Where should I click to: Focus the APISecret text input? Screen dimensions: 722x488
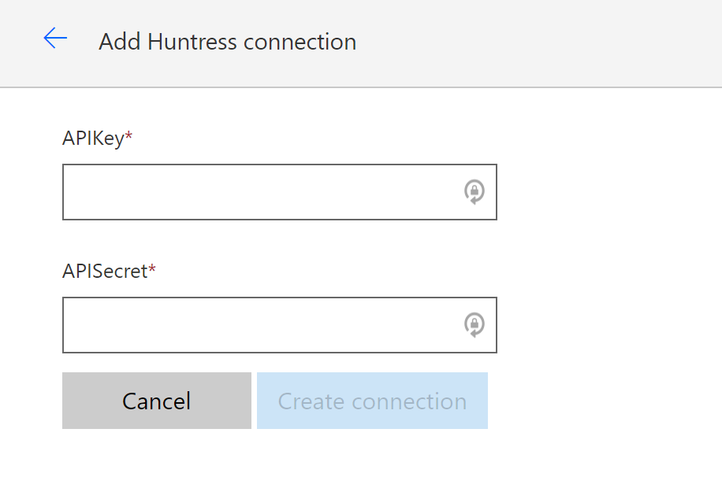[x=260, y=325]
